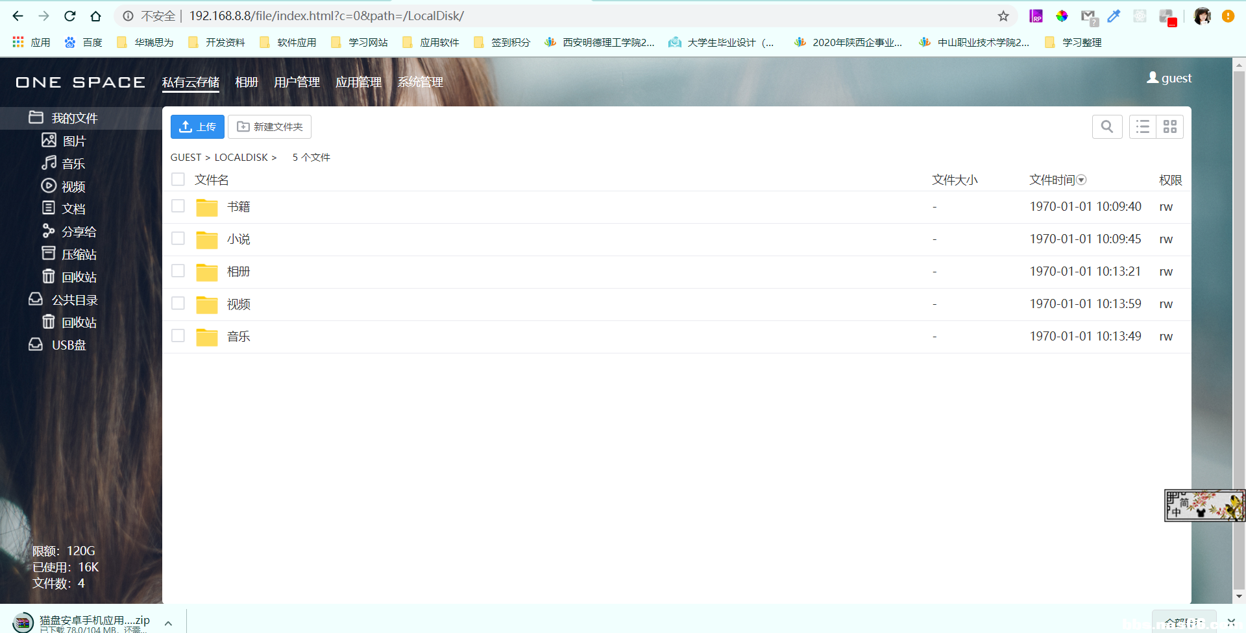The width and height of the screenshot is (1246, 633).
Task: Click page scrollbar down arrow
Action: tap(1239, 596)
